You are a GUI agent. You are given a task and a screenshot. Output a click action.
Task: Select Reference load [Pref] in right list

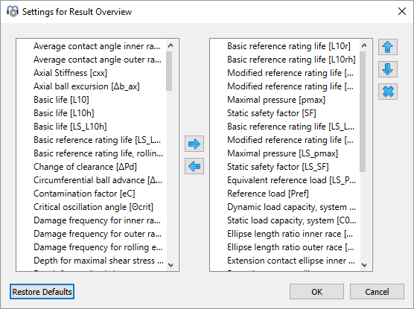(x=268, y=194)
